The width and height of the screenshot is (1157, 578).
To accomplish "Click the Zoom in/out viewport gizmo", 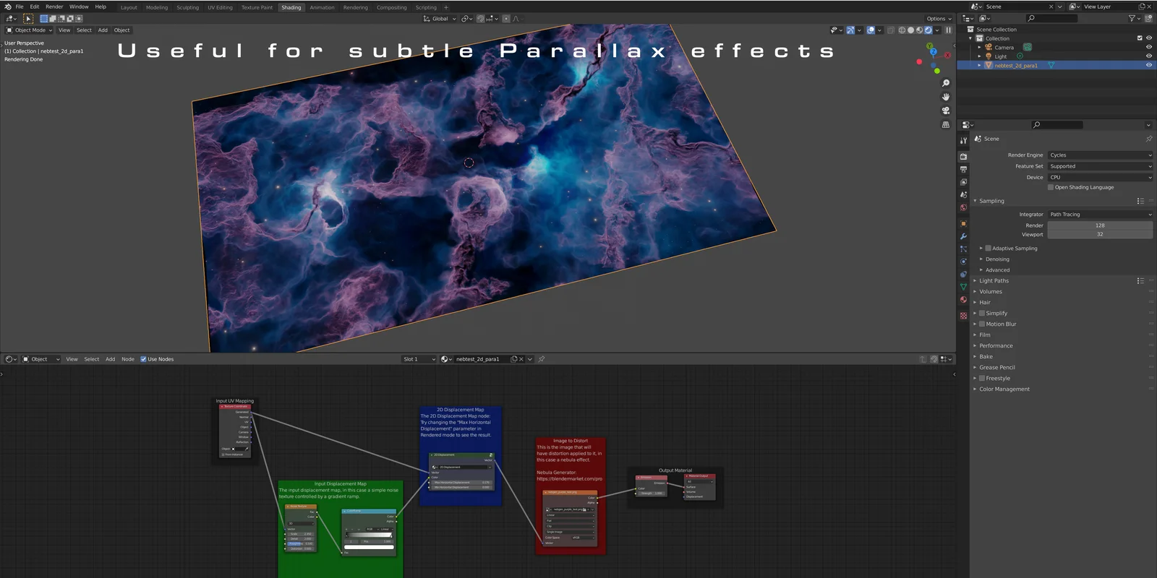I will coord(945,83).
